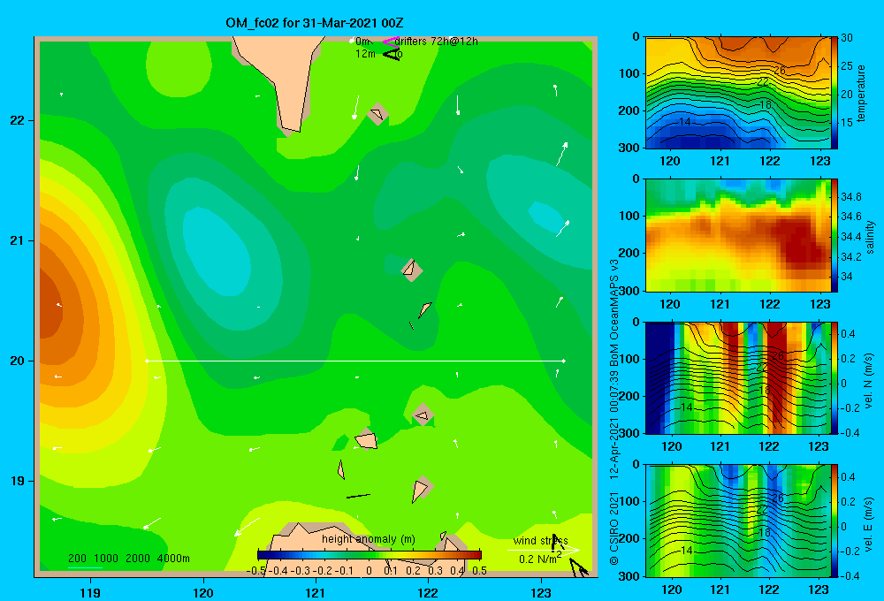The image size is (884, 601).
Task: Click the '© CSIRO 2021' vertical copyright text
Action: [614, 529]
